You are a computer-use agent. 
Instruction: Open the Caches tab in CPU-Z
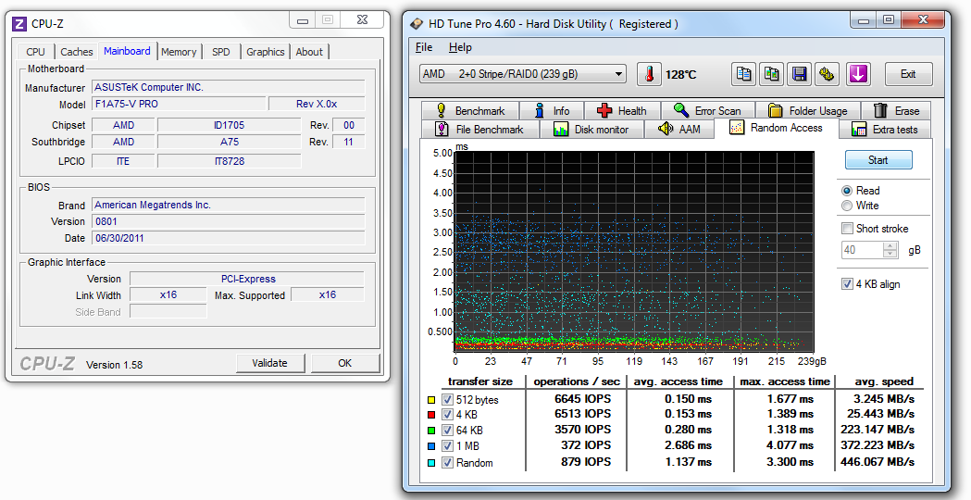77,52
